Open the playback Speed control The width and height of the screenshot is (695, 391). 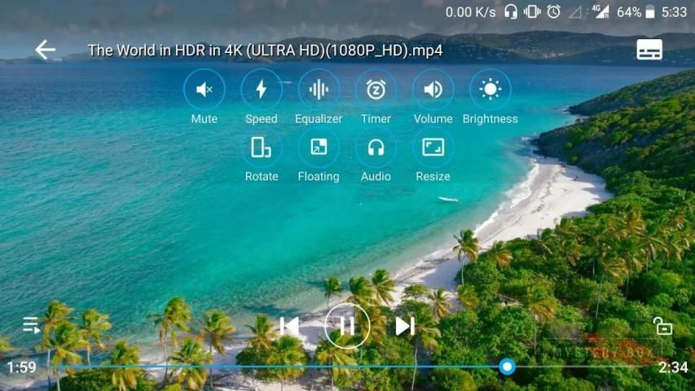[x=261, y=90]
